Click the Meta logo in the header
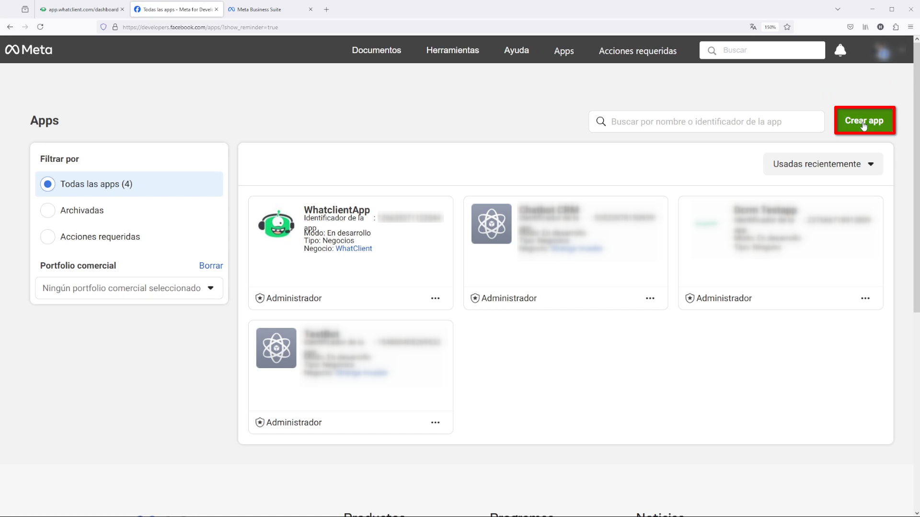This screenshot has width=920, height=517. (29, 50)
